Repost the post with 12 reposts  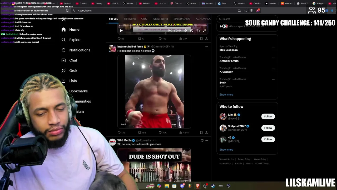coord(141,39)
